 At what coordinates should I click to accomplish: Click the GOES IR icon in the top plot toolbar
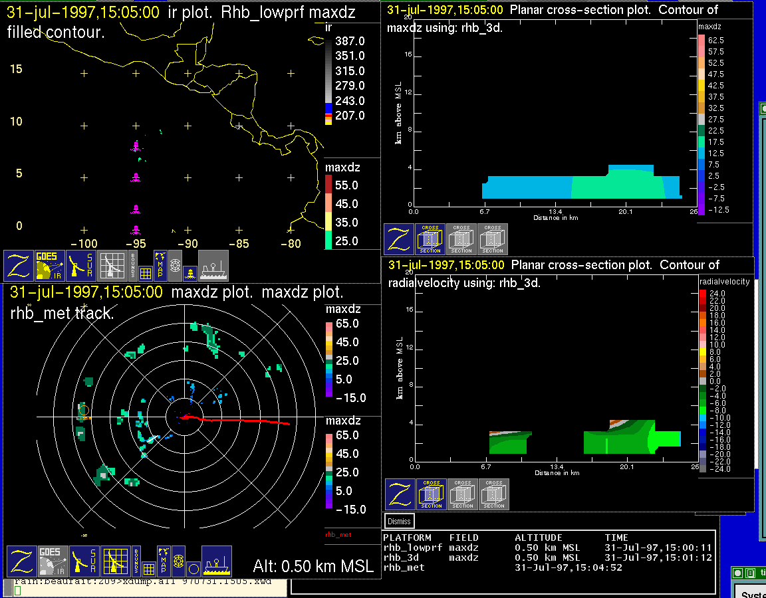[x=50, y=266]
